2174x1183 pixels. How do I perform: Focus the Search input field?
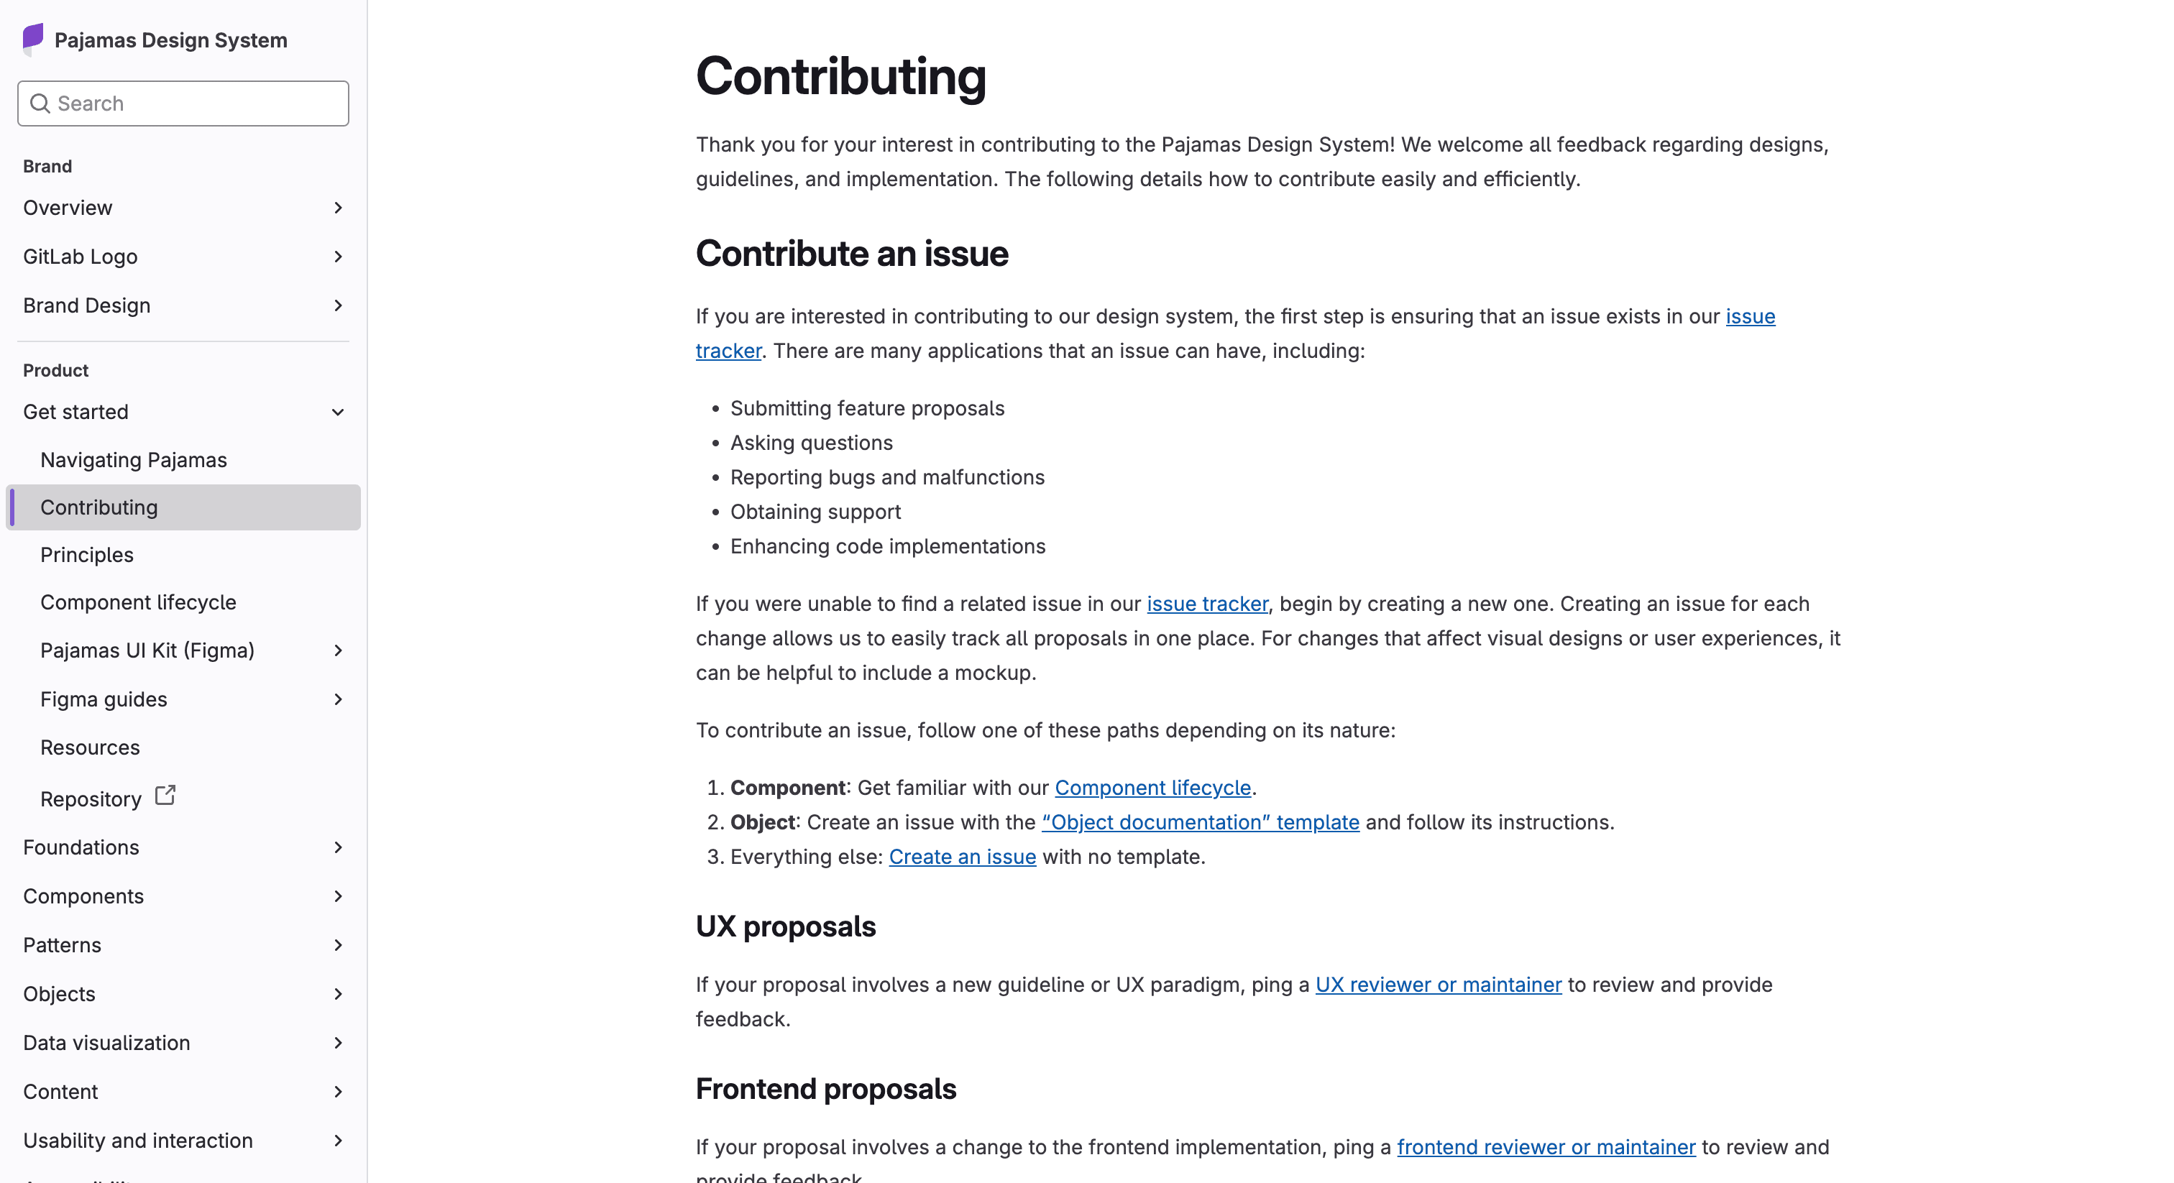183,103
